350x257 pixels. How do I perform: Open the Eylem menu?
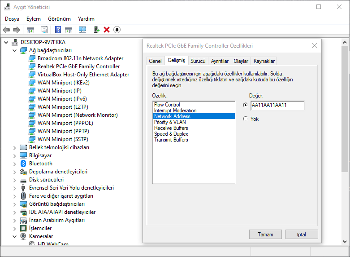34,19
